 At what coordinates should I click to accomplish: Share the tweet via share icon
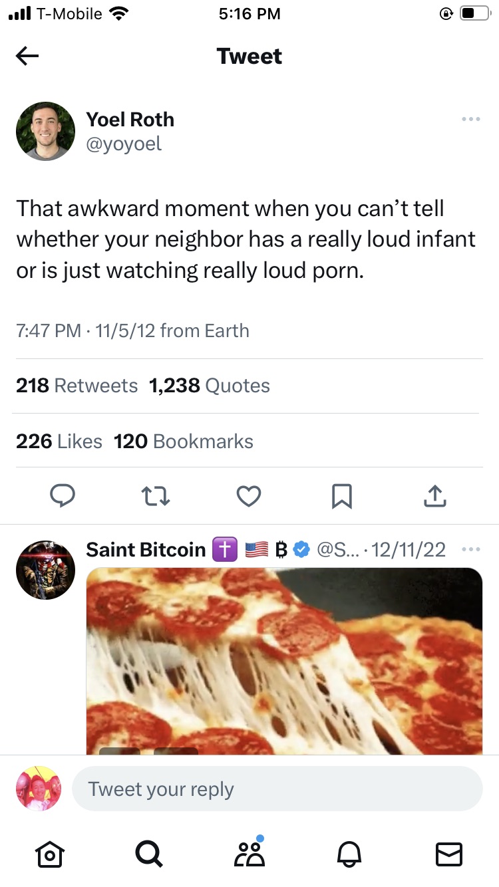point(434,495)
